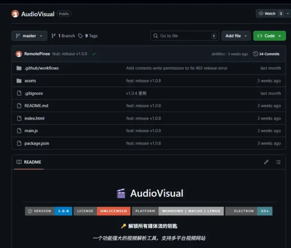Click the code brackets icon in Code button
Viewport: 291px width, 248px height.
point(259,36)
